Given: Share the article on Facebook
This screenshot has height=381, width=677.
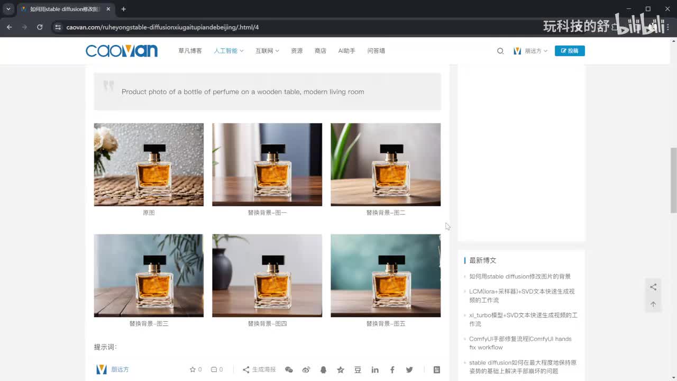Looking at the screenshot, I should (392, 370).
